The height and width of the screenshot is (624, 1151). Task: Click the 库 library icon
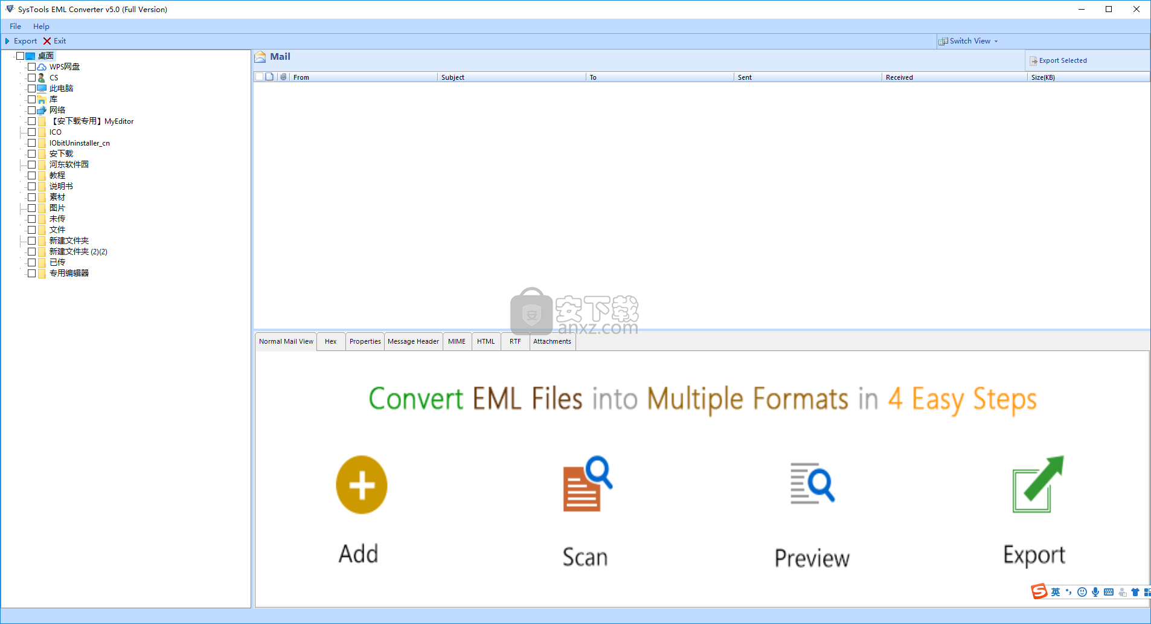point(42,100)
